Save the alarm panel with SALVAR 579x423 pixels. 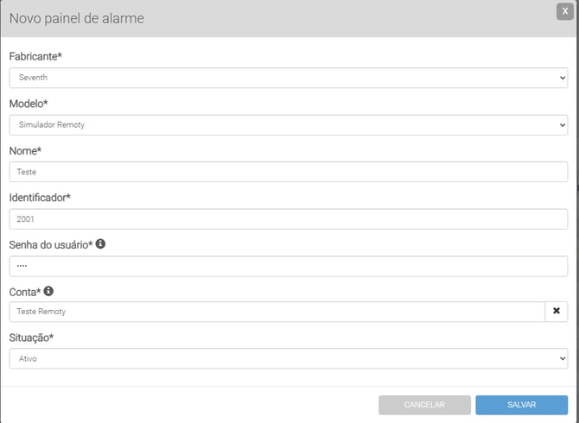pyautogui.click(x=521, y=404)
